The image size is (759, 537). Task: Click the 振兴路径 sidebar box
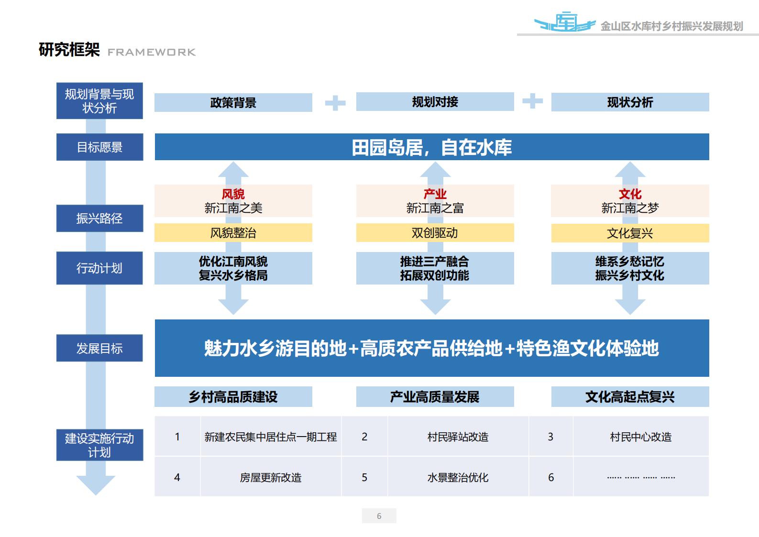pos(99,218)
